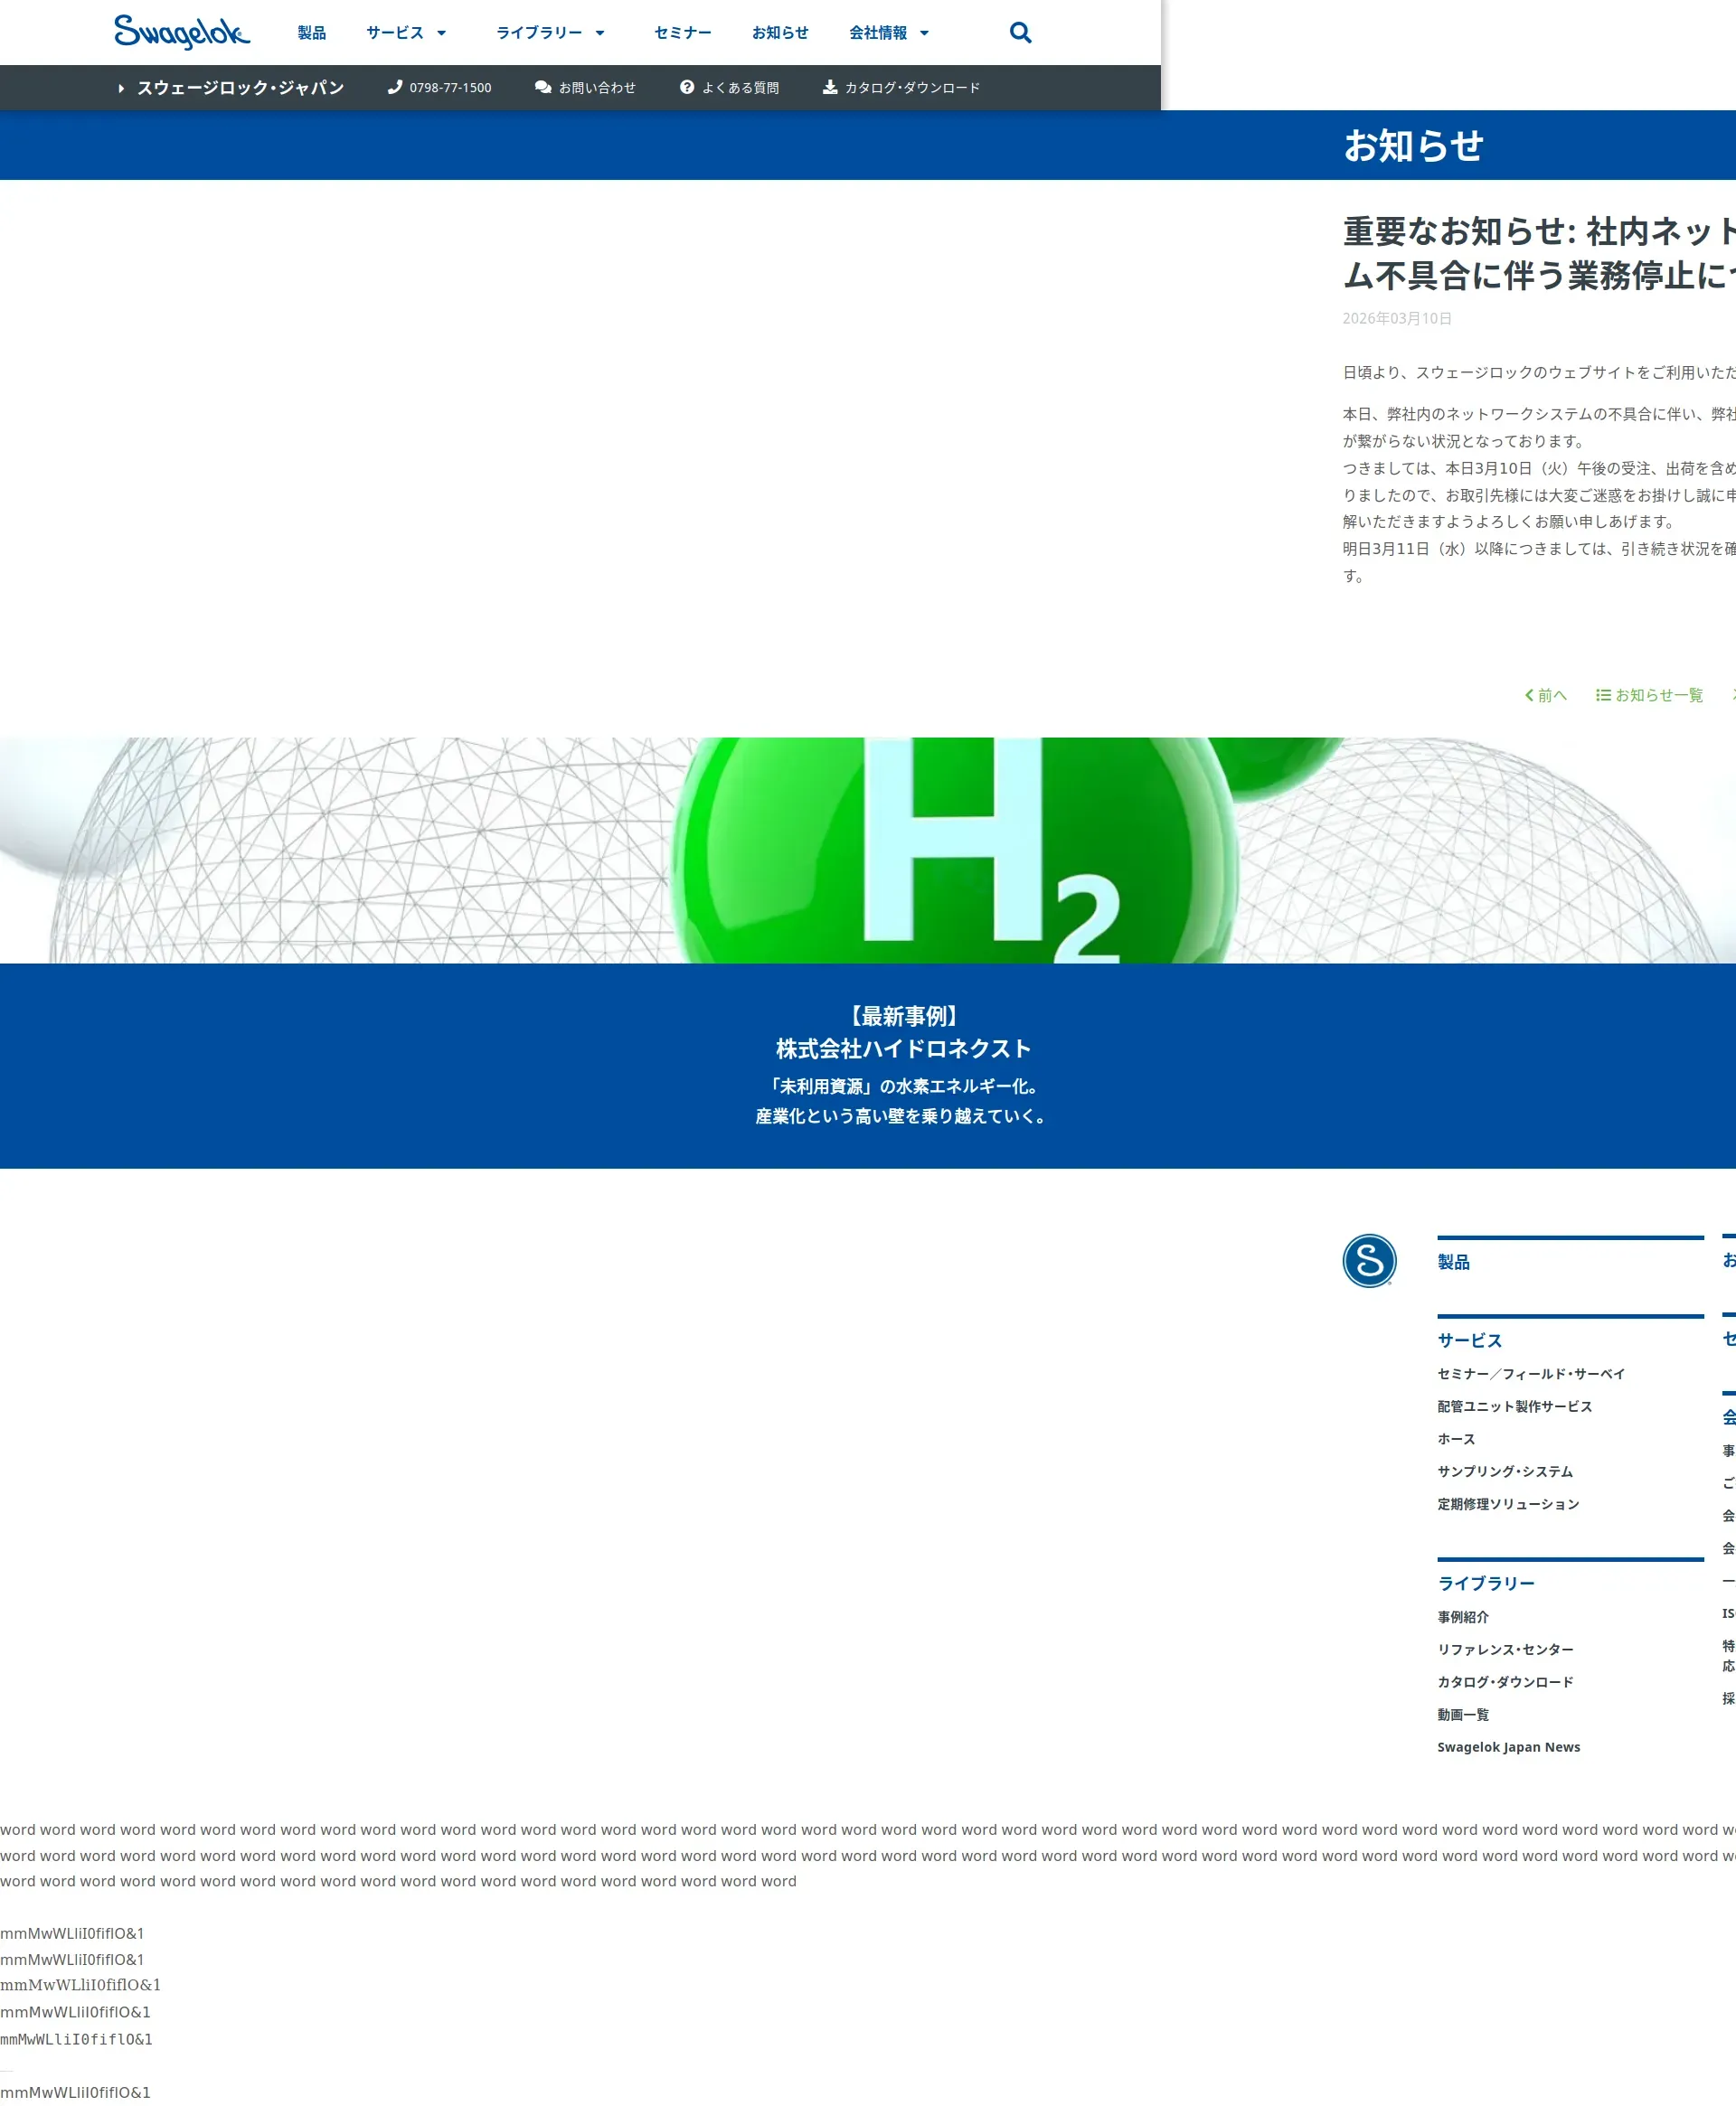
Task: Expand the 会社情報 dropdown menu
Action: pyautogui.click(x=889, y=33)
